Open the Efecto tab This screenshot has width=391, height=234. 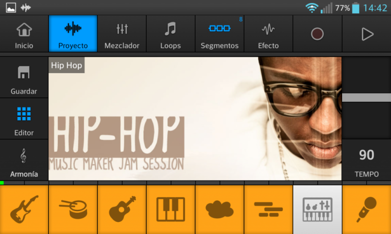click(268, 34)
